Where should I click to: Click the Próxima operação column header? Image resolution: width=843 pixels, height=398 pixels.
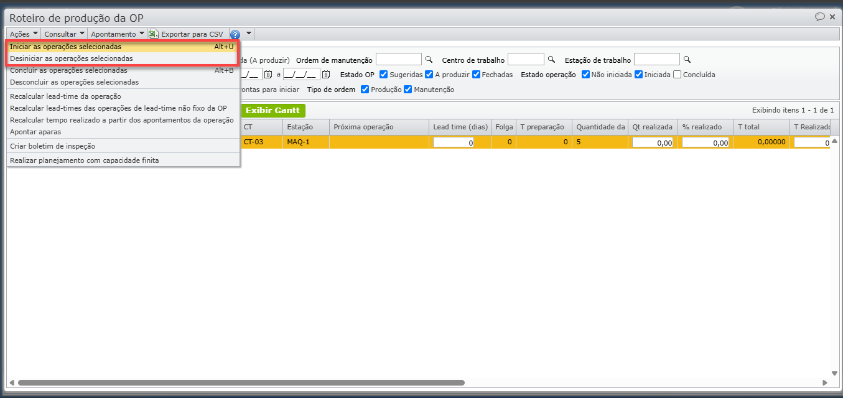click(x=379, y=127)
